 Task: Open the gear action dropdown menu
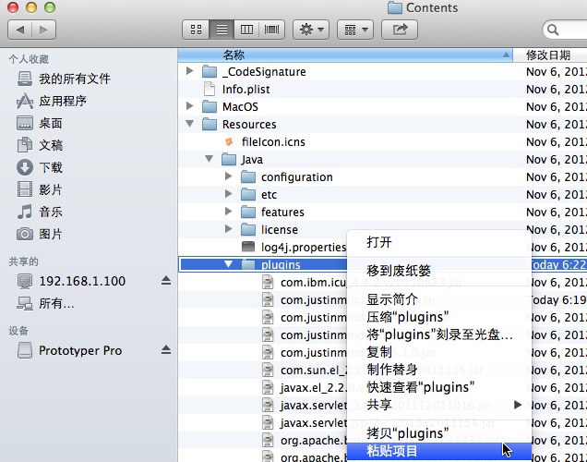tap(311, 30)
